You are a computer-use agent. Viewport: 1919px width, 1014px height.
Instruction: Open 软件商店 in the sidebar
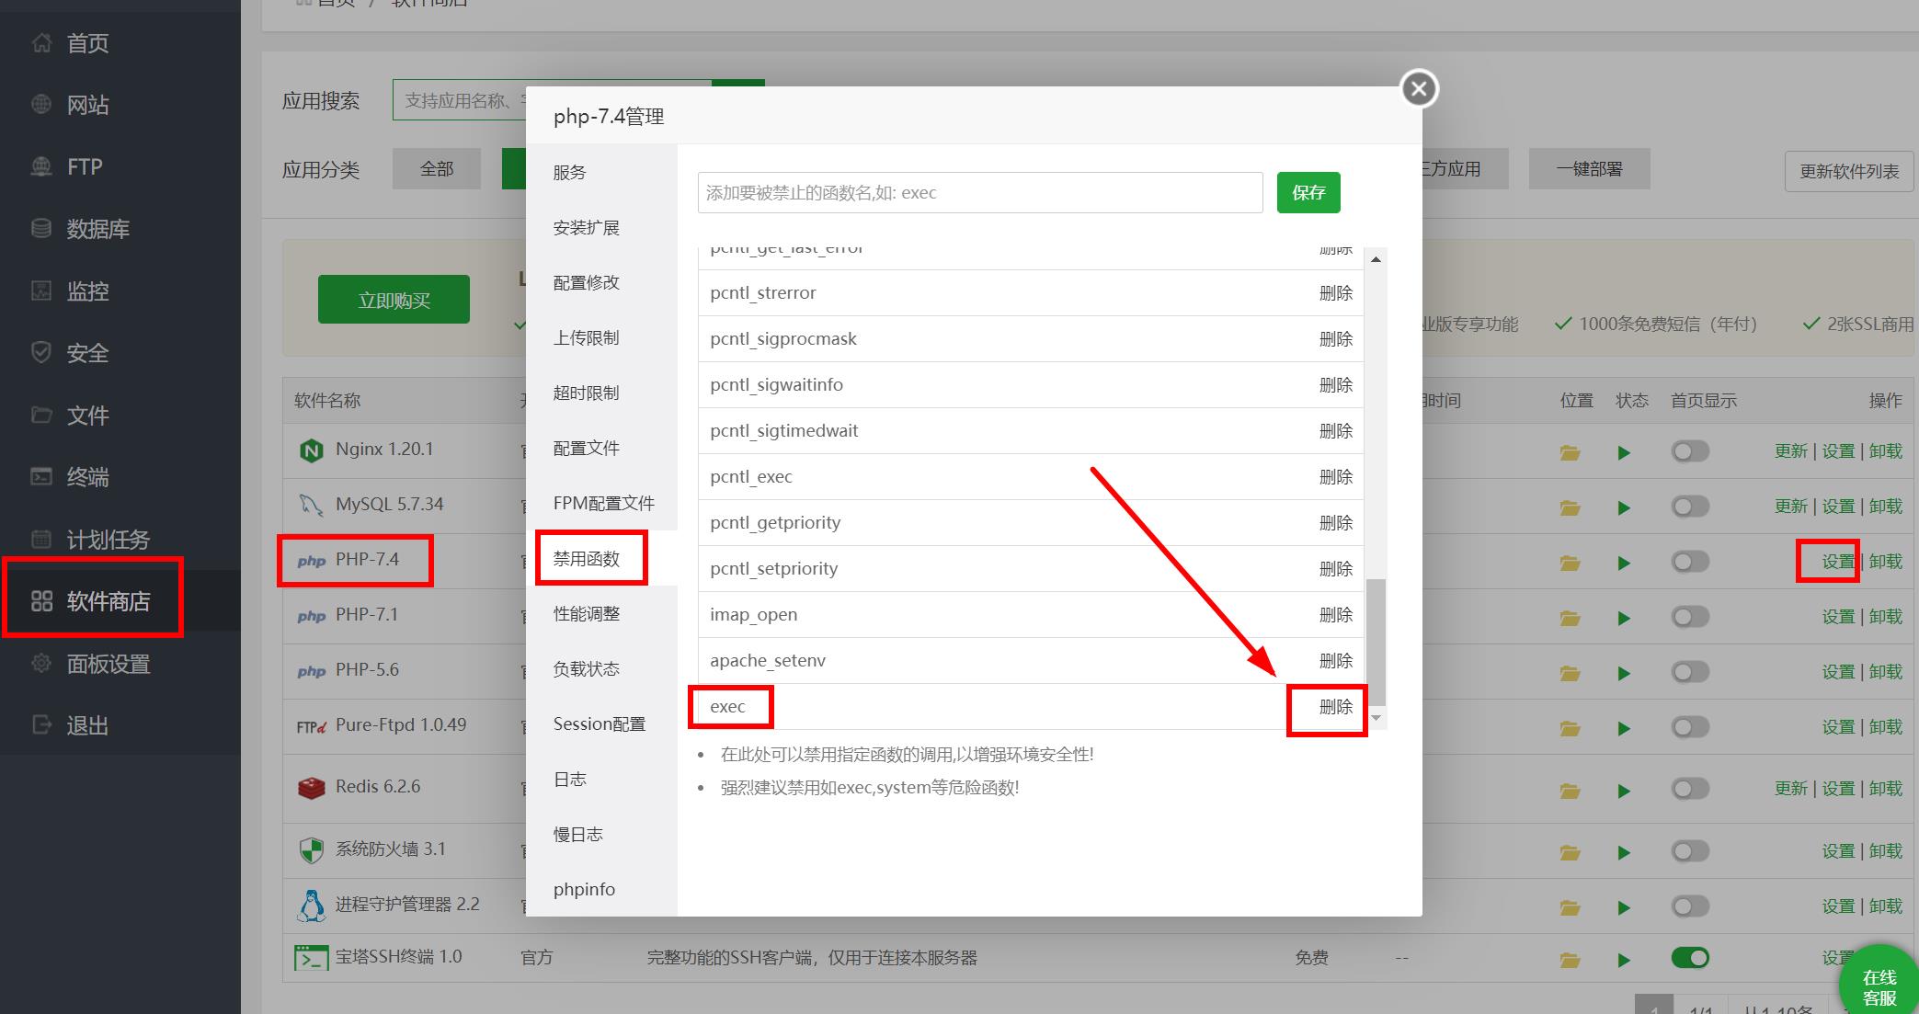coord(108,601)
